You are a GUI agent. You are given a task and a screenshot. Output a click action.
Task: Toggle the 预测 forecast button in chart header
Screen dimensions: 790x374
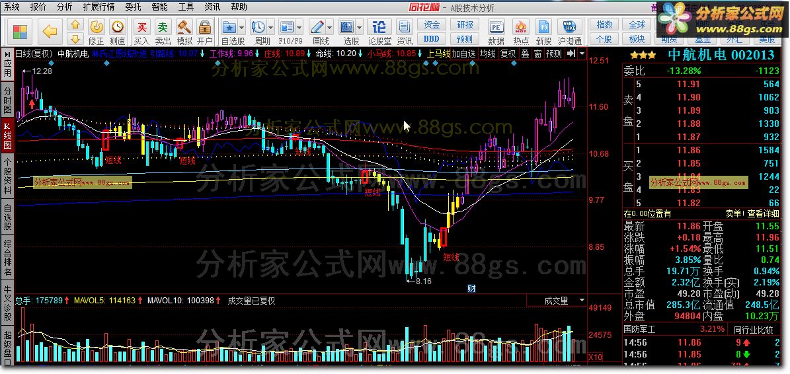pos(554,54)
